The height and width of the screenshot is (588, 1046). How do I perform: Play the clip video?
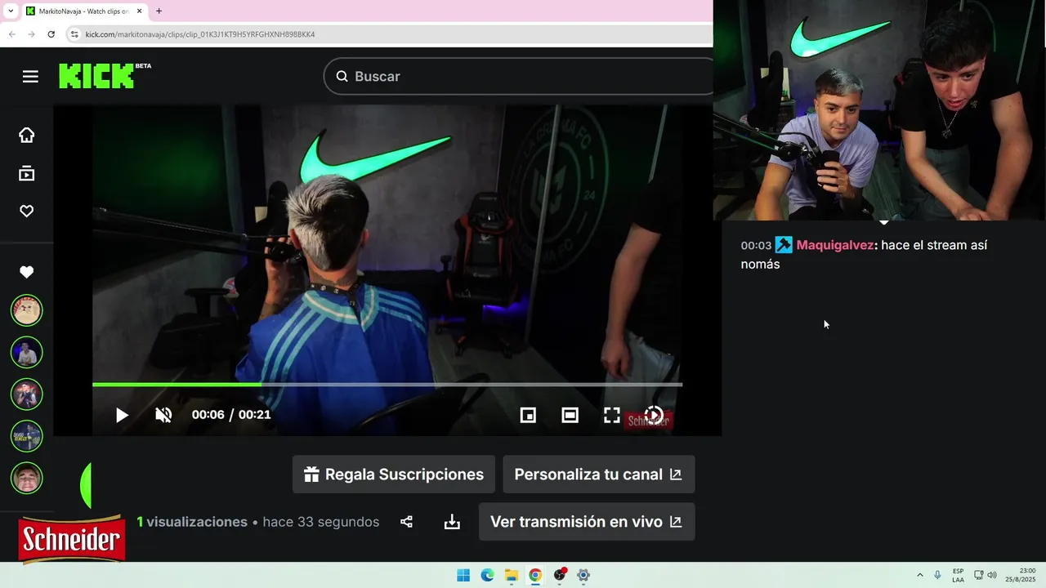pyautogui.click(x=122, y=415)
